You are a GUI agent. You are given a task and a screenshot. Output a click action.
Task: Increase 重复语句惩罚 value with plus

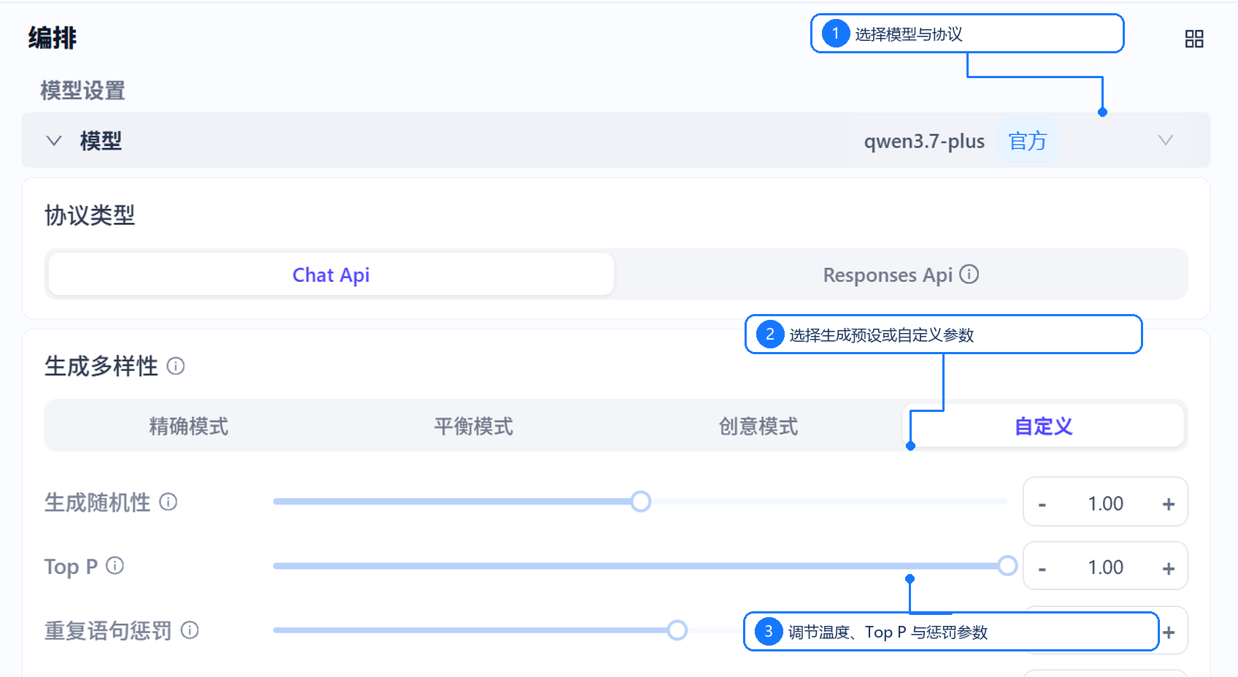coord(1169,632)
